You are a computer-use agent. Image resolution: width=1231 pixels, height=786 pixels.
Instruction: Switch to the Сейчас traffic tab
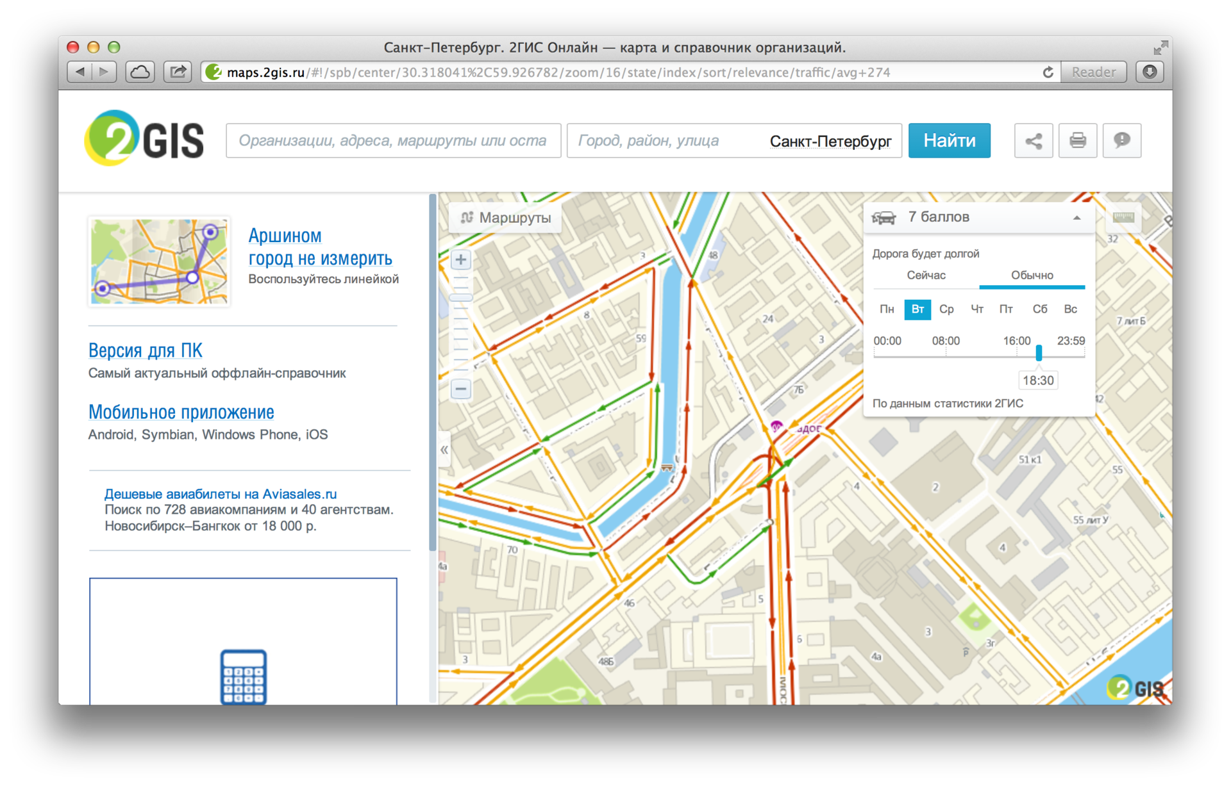(926, 275)
